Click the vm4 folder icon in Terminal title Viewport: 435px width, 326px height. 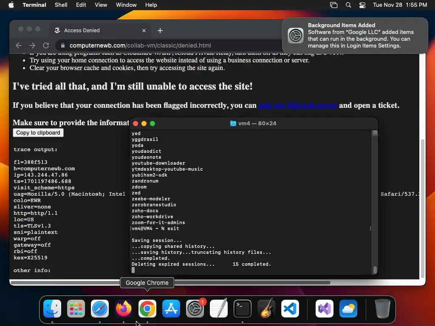233,124
